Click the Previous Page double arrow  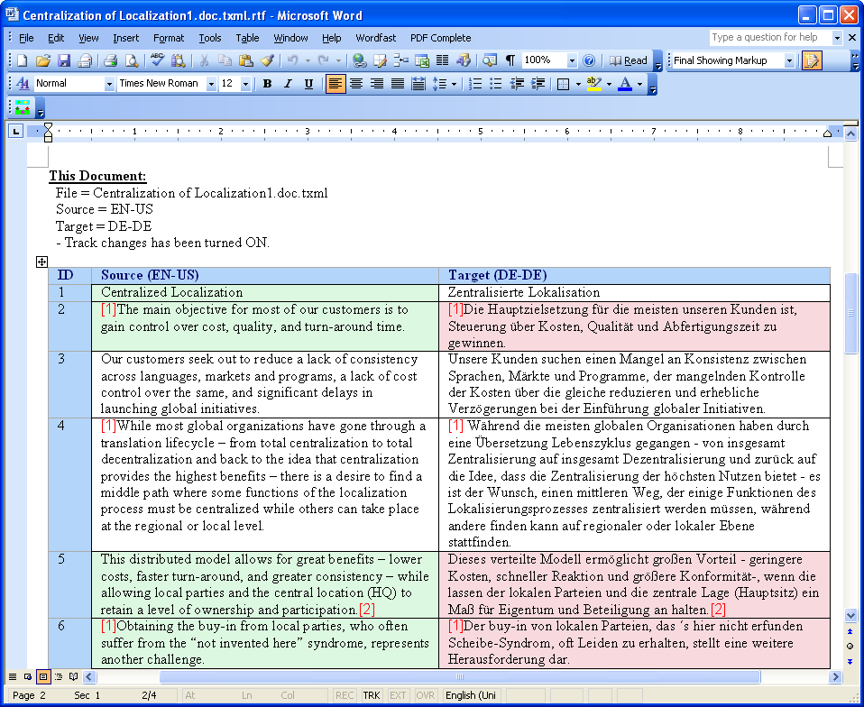coord(850,631)
